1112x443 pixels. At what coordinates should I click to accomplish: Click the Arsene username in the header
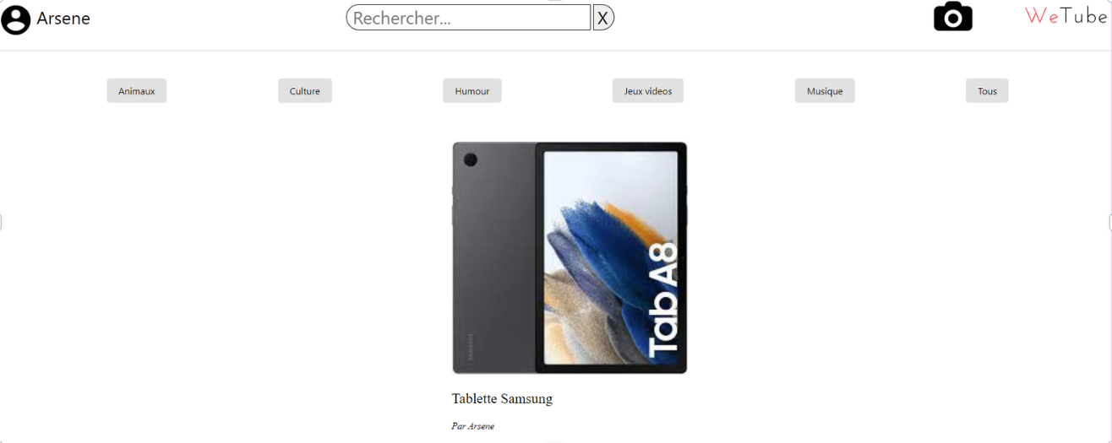pos(63,19)
